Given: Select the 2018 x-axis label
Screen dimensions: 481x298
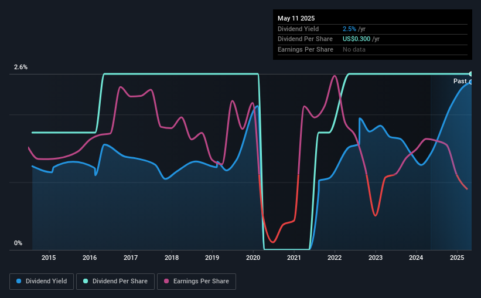Looking at the screenshot, I should (172, 258).
